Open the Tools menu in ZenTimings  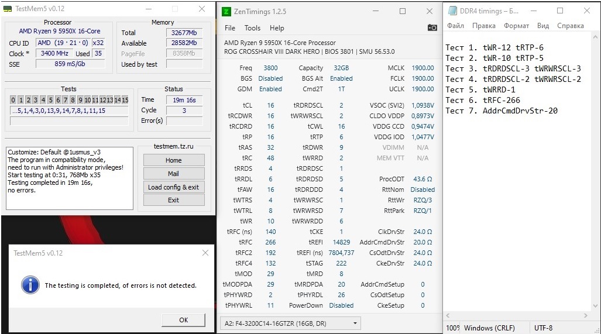(252, 28)
